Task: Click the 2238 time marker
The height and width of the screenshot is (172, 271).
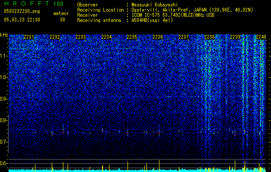Action: pyautogui.click(x=209, y=37)
